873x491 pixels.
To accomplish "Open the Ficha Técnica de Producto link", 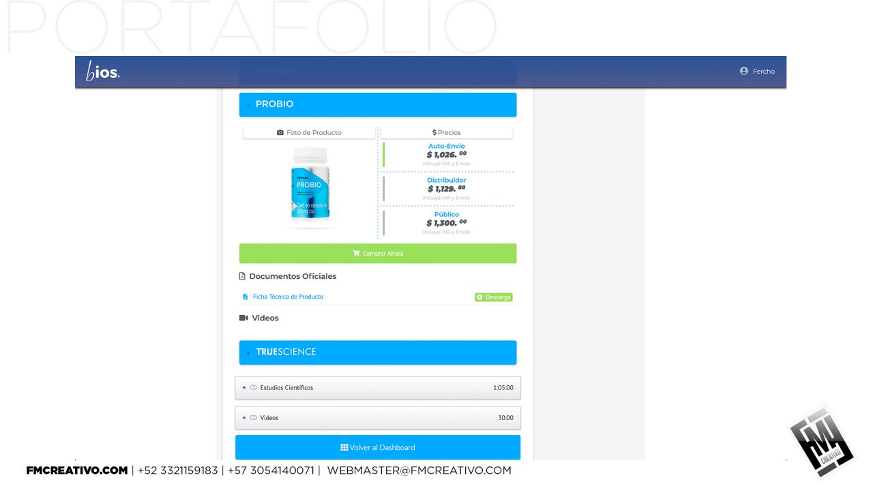I will point(288,297).
